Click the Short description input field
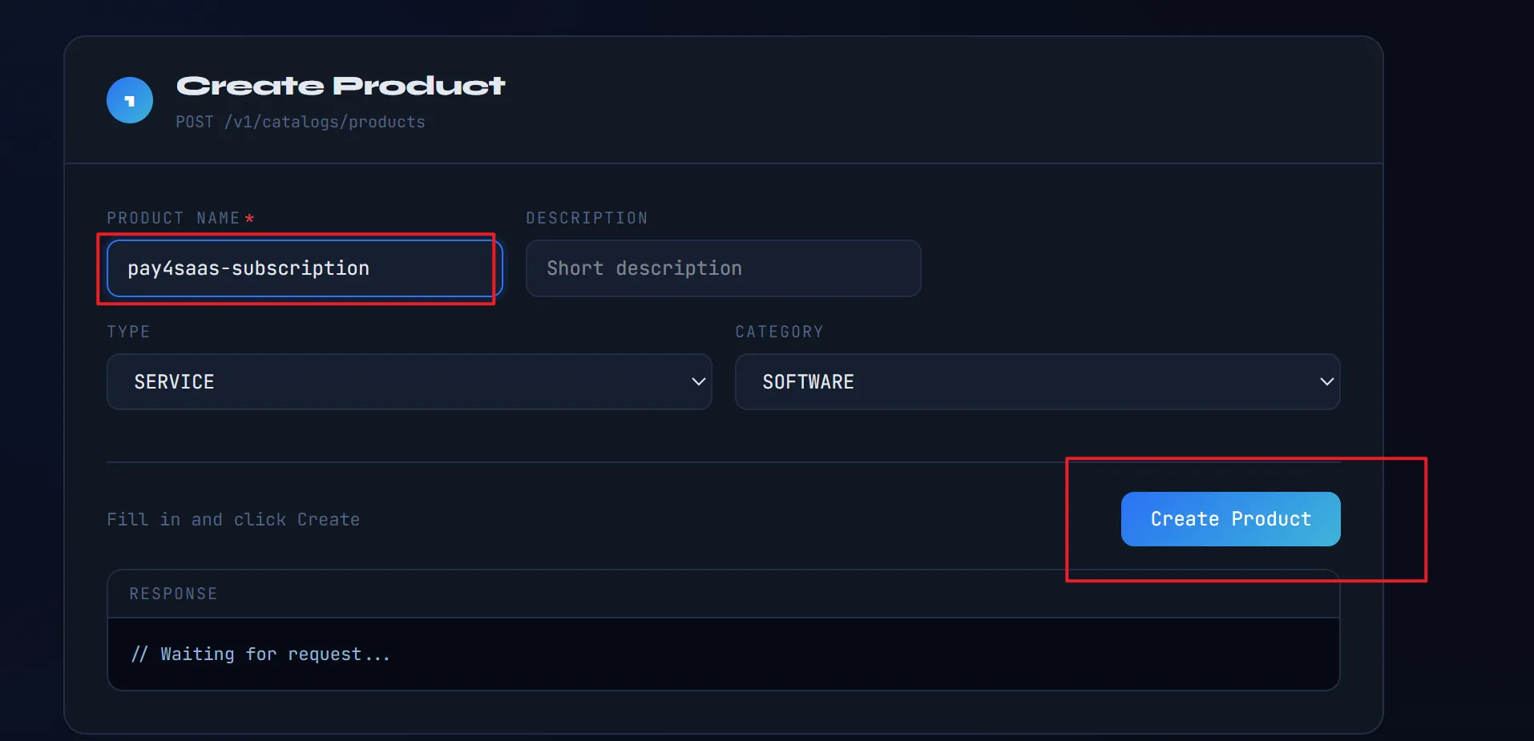The image size is (1534, 741). [723, 268]
